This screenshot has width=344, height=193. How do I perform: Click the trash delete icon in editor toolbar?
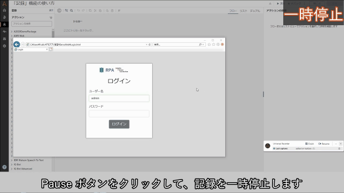click(x=112, y=11)
